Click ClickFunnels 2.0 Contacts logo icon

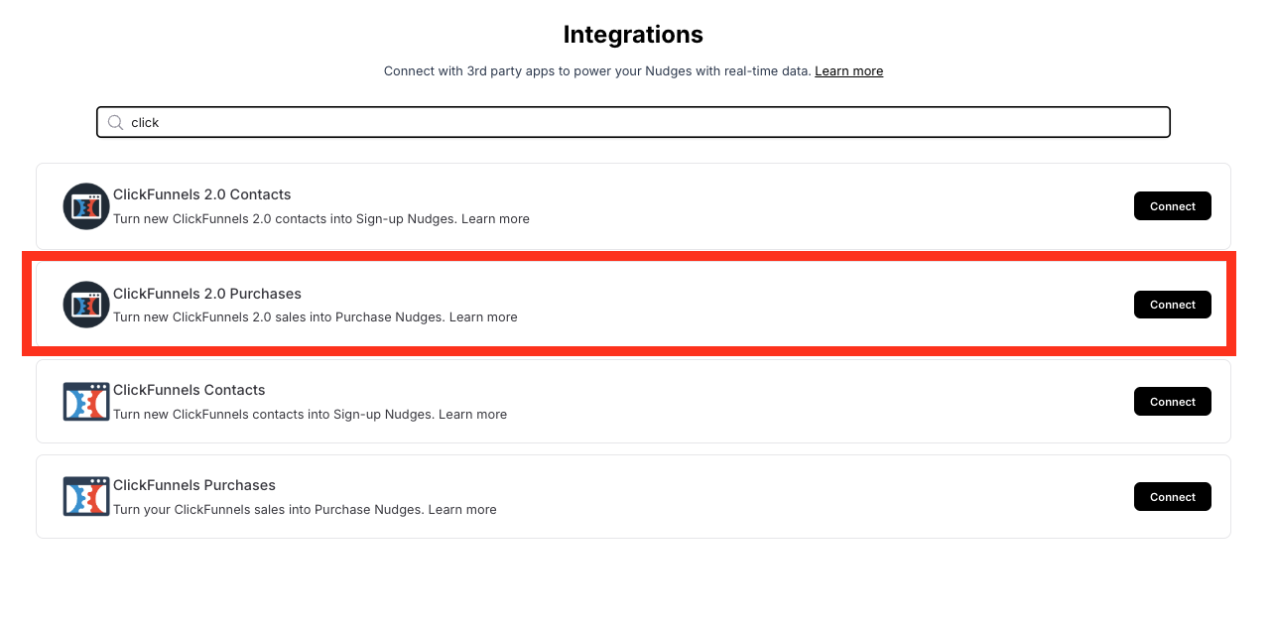coord(86,206)
